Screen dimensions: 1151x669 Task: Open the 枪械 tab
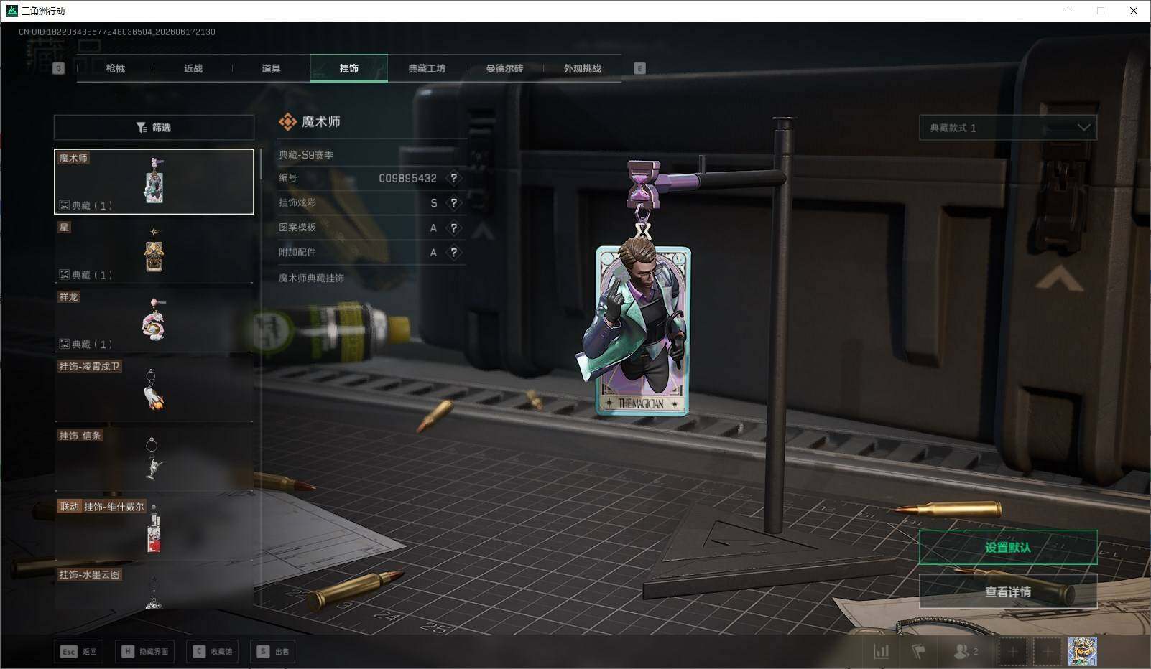coord(115,68)
